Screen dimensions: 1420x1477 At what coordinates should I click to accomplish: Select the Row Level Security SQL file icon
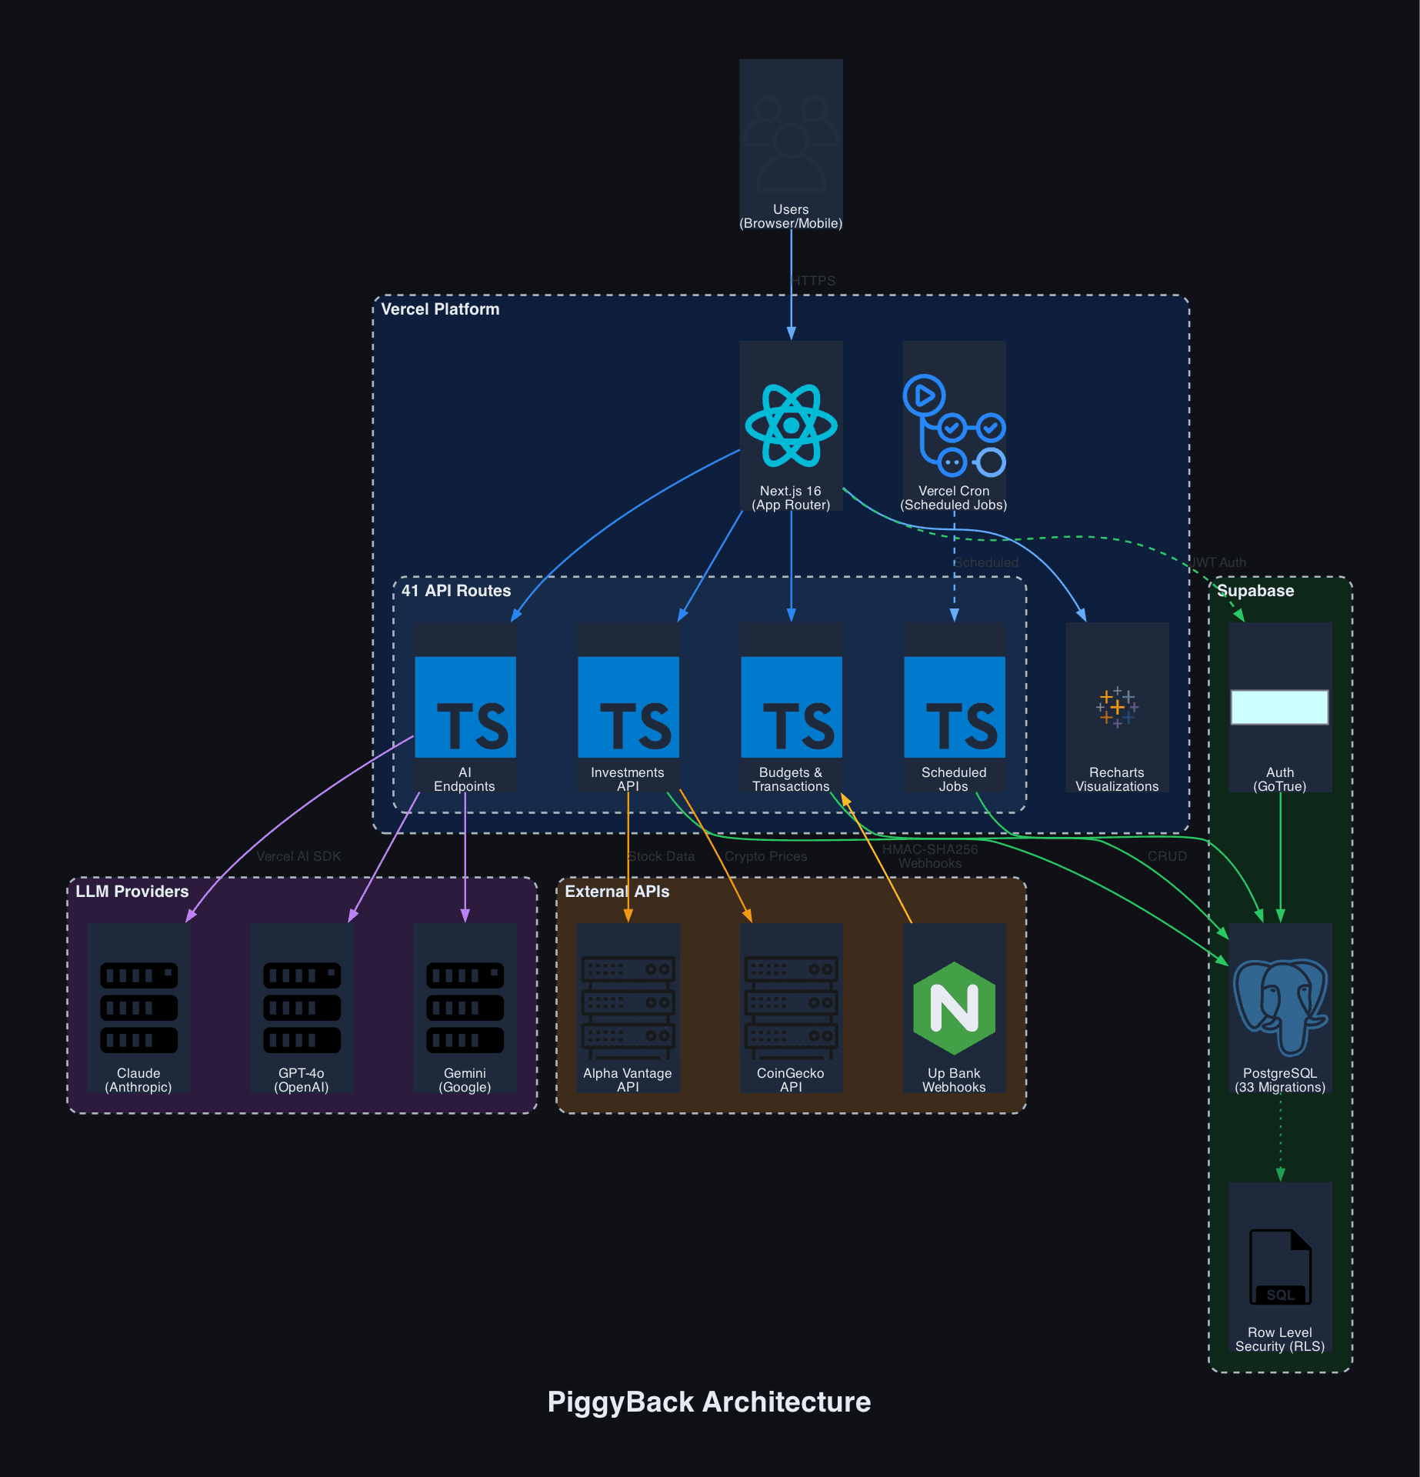tap(1279, 1265)
